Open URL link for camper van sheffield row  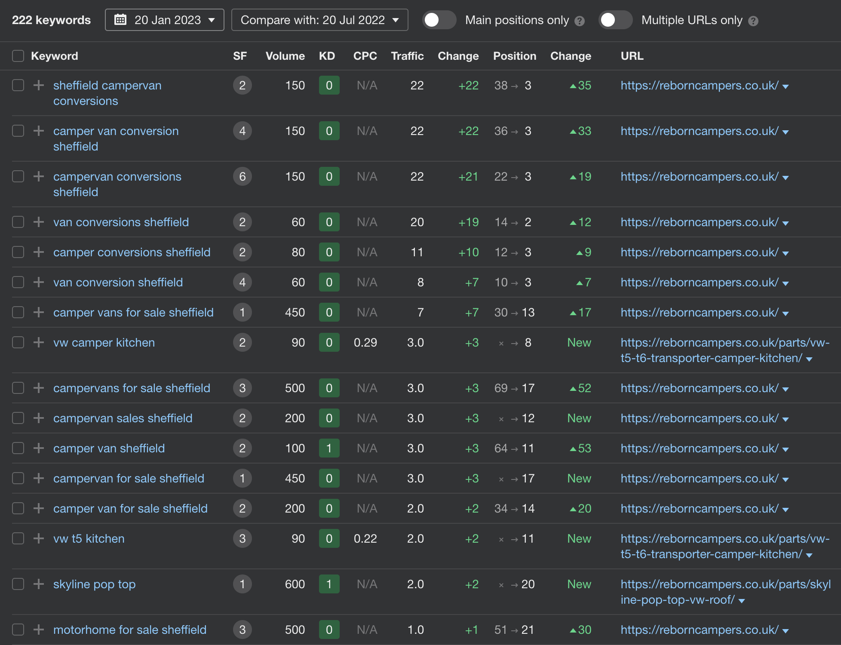point(700,448)
